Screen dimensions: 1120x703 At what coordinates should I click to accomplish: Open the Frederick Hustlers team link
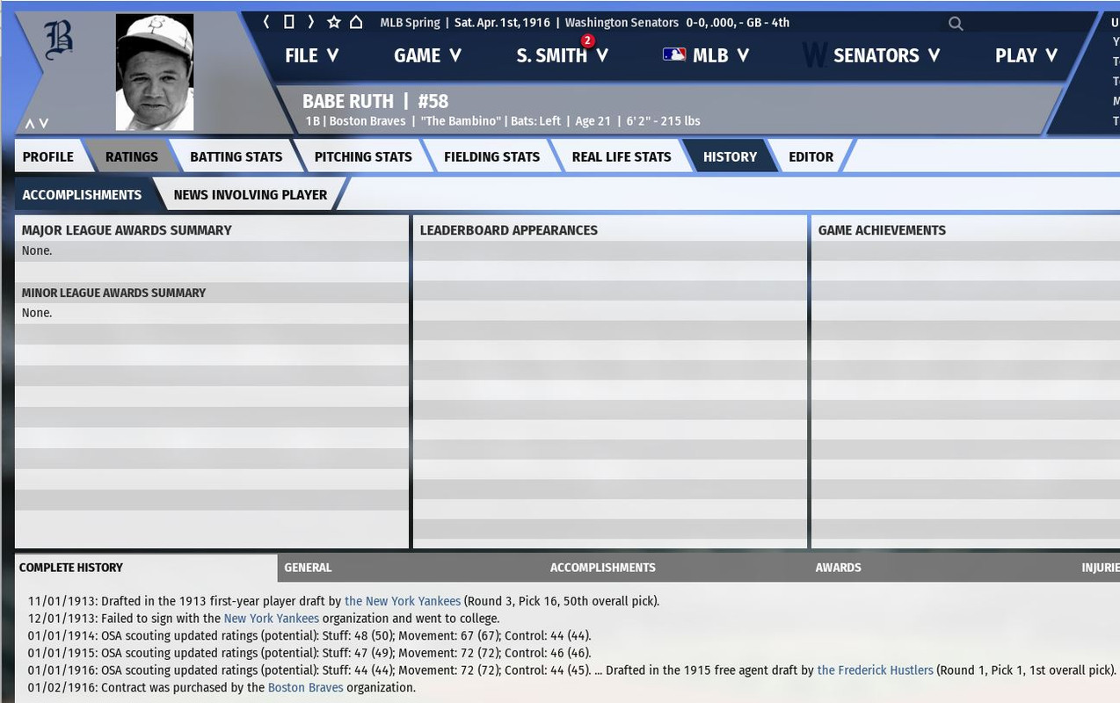click(x=876, y=670)
